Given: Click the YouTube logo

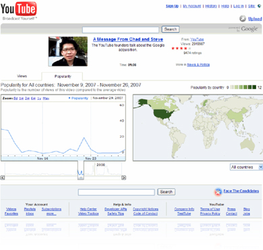Looking at the screenshot, I should click(x=19, y=11).
